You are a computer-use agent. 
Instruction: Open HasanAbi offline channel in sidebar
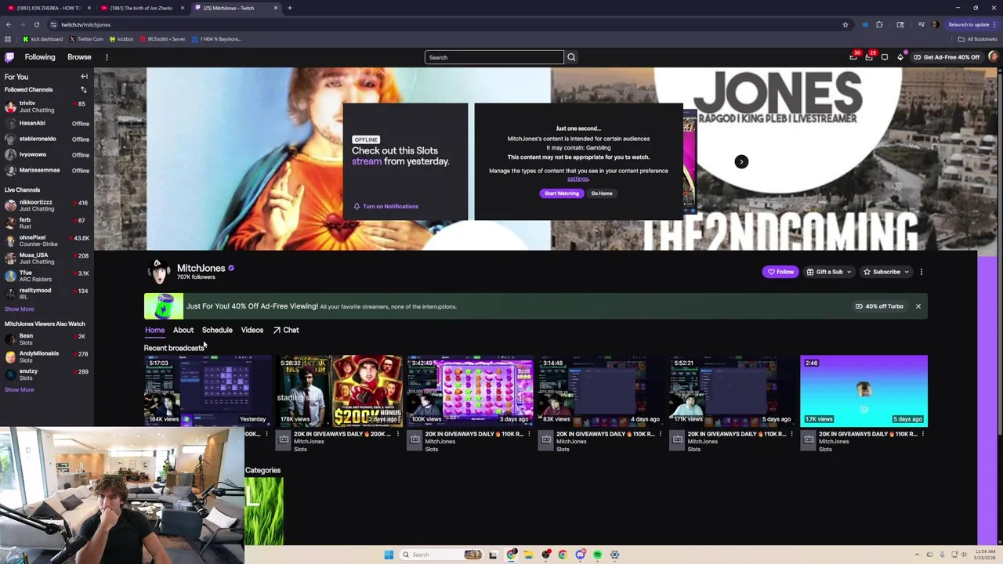coord(46,124)
